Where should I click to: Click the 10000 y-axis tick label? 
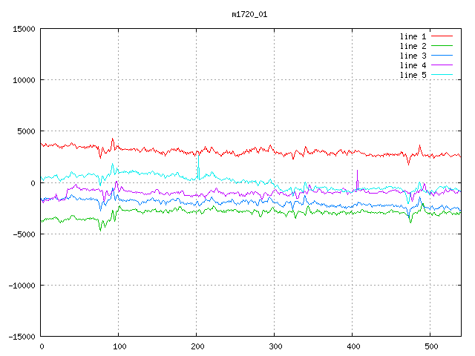tap(24, 80)
